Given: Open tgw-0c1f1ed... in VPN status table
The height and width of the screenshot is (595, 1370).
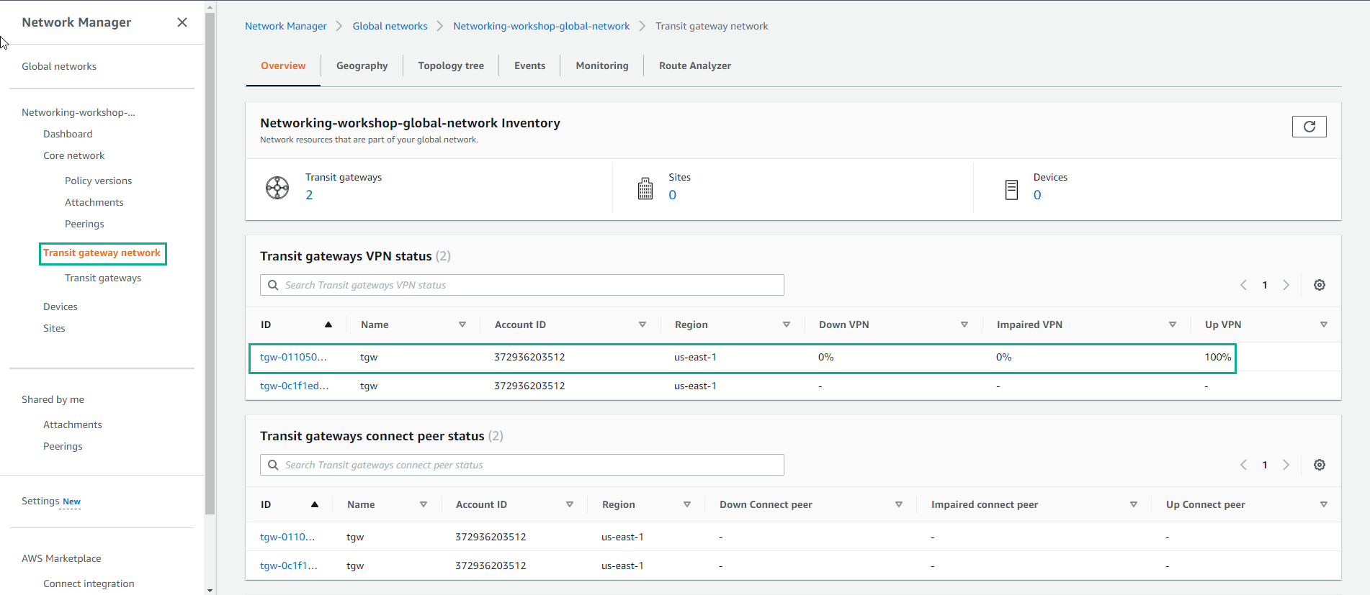Looking at the screenshot, I should point(294,386).
